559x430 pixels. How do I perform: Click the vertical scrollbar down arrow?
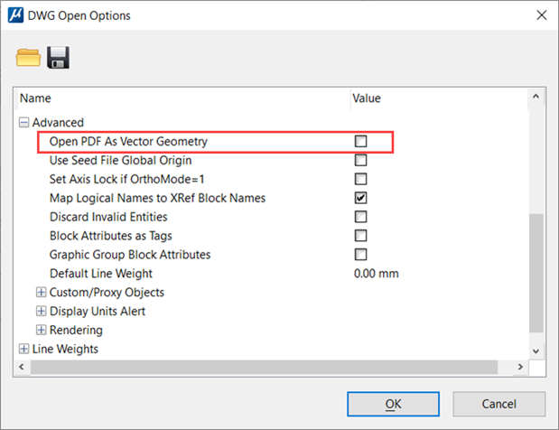pos(536,350)
